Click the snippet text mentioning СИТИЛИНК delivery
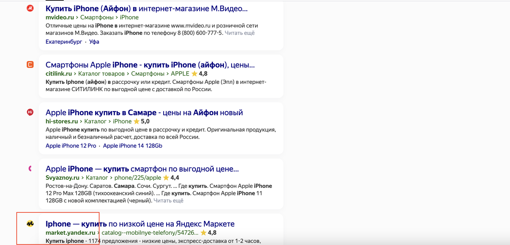Screen dimensions: 510x245 pos(128,89)
